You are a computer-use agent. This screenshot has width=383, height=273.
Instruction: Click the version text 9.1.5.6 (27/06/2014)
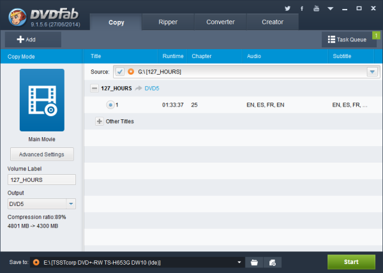pos(56,24)
